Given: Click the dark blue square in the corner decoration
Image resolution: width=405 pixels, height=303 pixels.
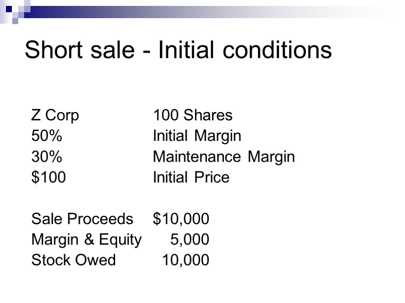Looking at the screenshot, I should coord(9,9).
